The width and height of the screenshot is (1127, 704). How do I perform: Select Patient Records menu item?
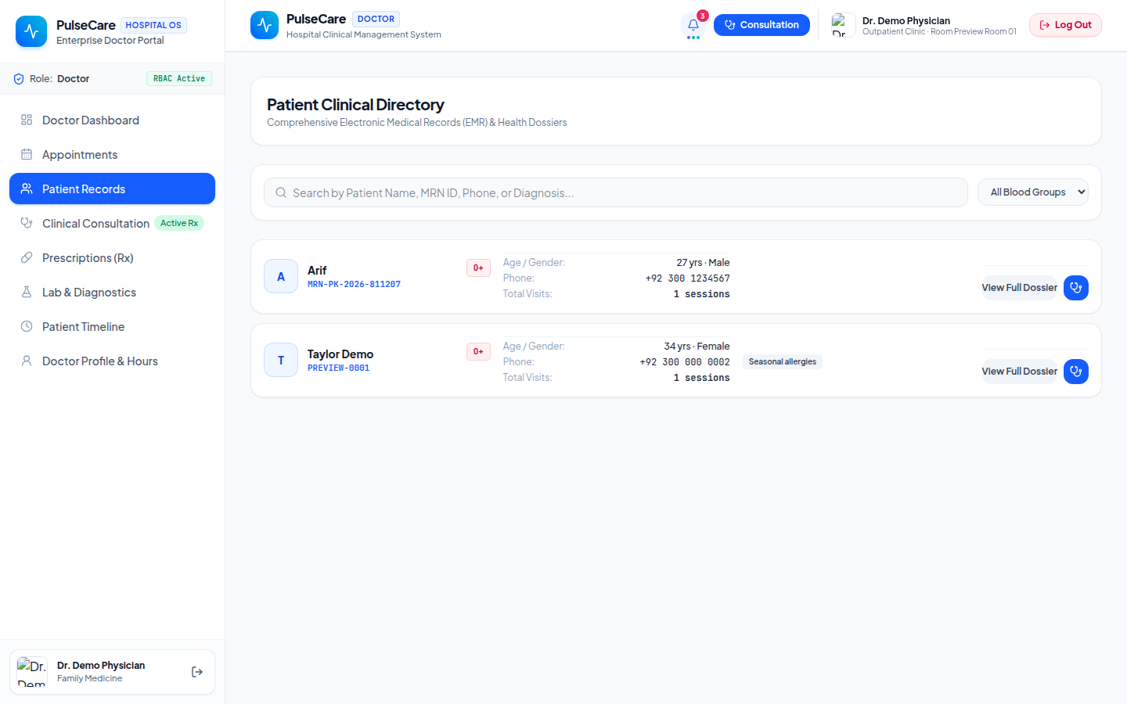(x=112, y=189)
